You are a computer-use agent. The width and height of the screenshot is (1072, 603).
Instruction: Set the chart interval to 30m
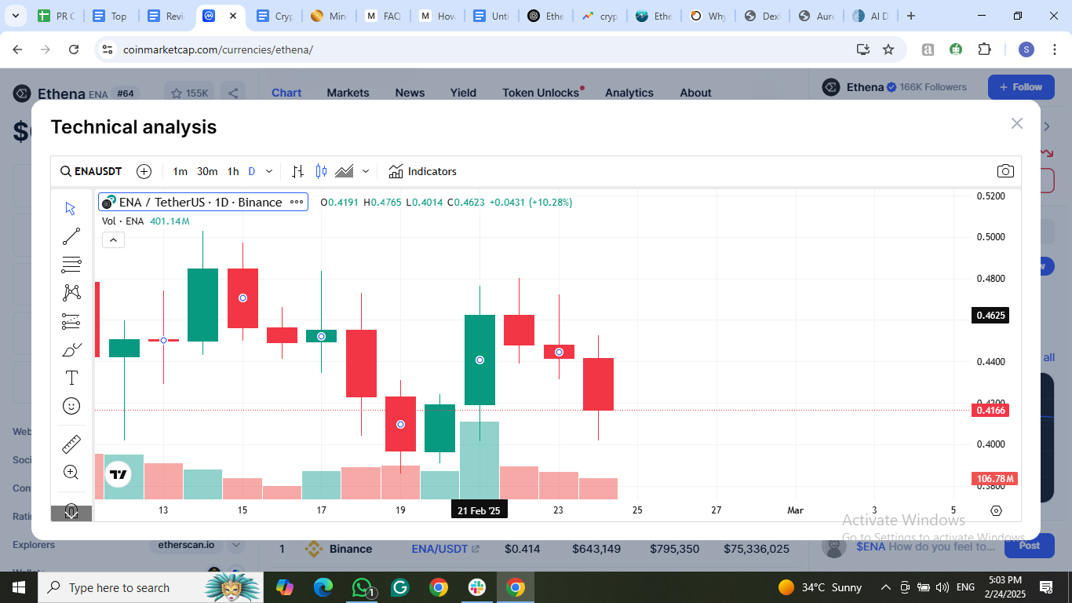[x=207, y=171]
